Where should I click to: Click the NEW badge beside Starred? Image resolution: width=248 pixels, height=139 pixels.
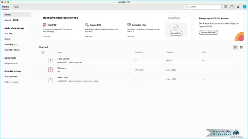click(x=16, y=20)
